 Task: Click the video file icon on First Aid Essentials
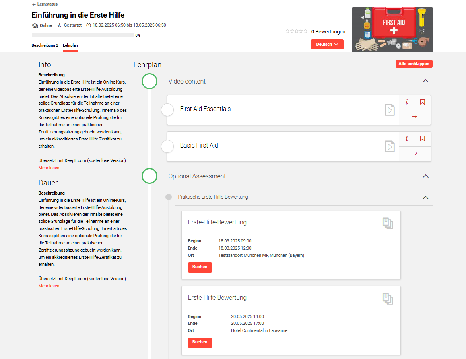click(390, 110)
